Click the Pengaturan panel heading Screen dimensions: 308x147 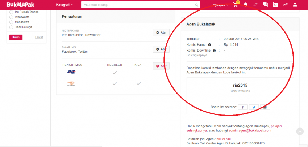(x=72, y=17)
